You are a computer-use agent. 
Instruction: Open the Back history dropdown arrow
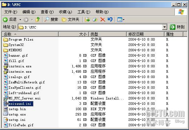point(20,20)
